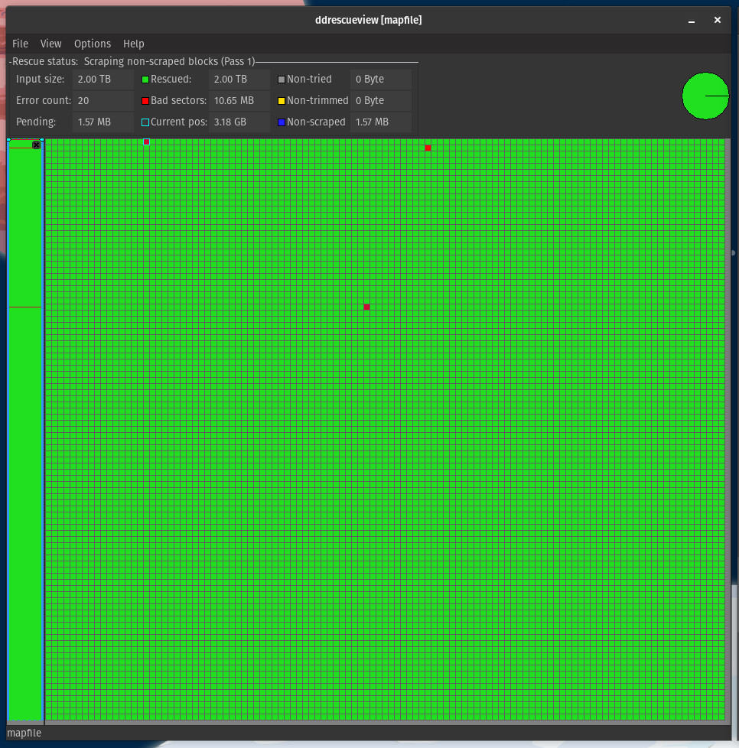
Task: Click the mapfile status bar label
Action: click(x=24, y=733)
